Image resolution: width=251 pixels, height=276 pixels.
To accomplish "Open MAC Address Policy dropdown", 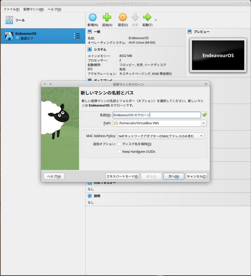I will pos(161,136).
